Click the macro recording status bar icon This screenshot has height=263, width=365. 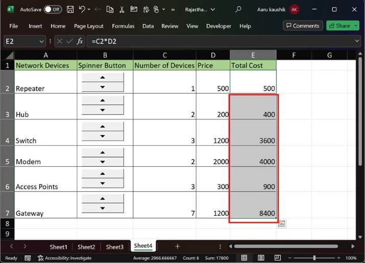pyautogui.click(x=28, y=258)
